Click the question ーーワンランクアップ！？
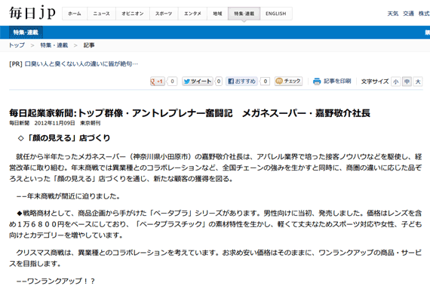430x286 pixels. tap(56, 281)
